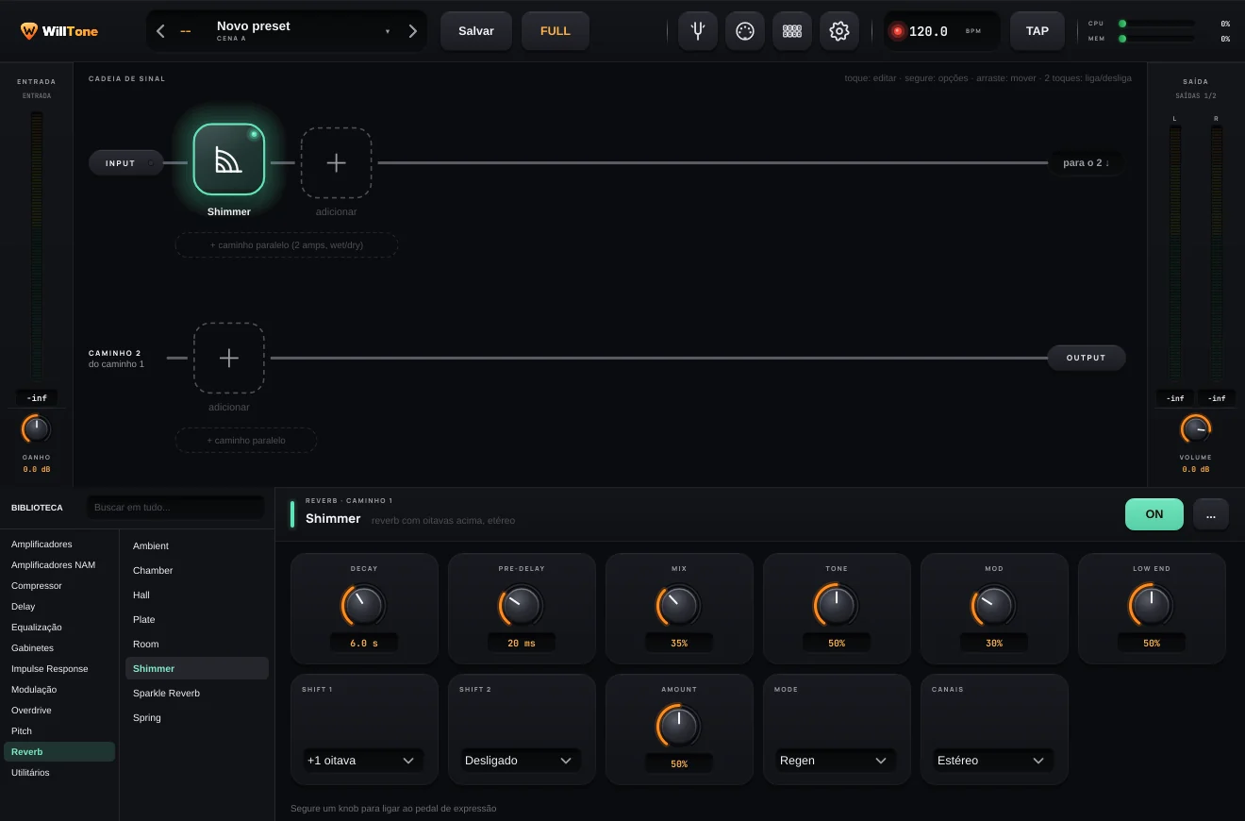Open settings with the gear icon
This screenshot has width=1245, height=821.
tap(838, 31)
